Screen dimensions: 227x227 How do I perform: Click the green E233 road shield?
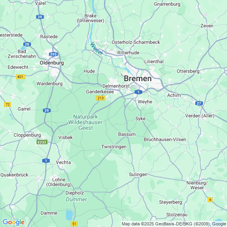42,142
